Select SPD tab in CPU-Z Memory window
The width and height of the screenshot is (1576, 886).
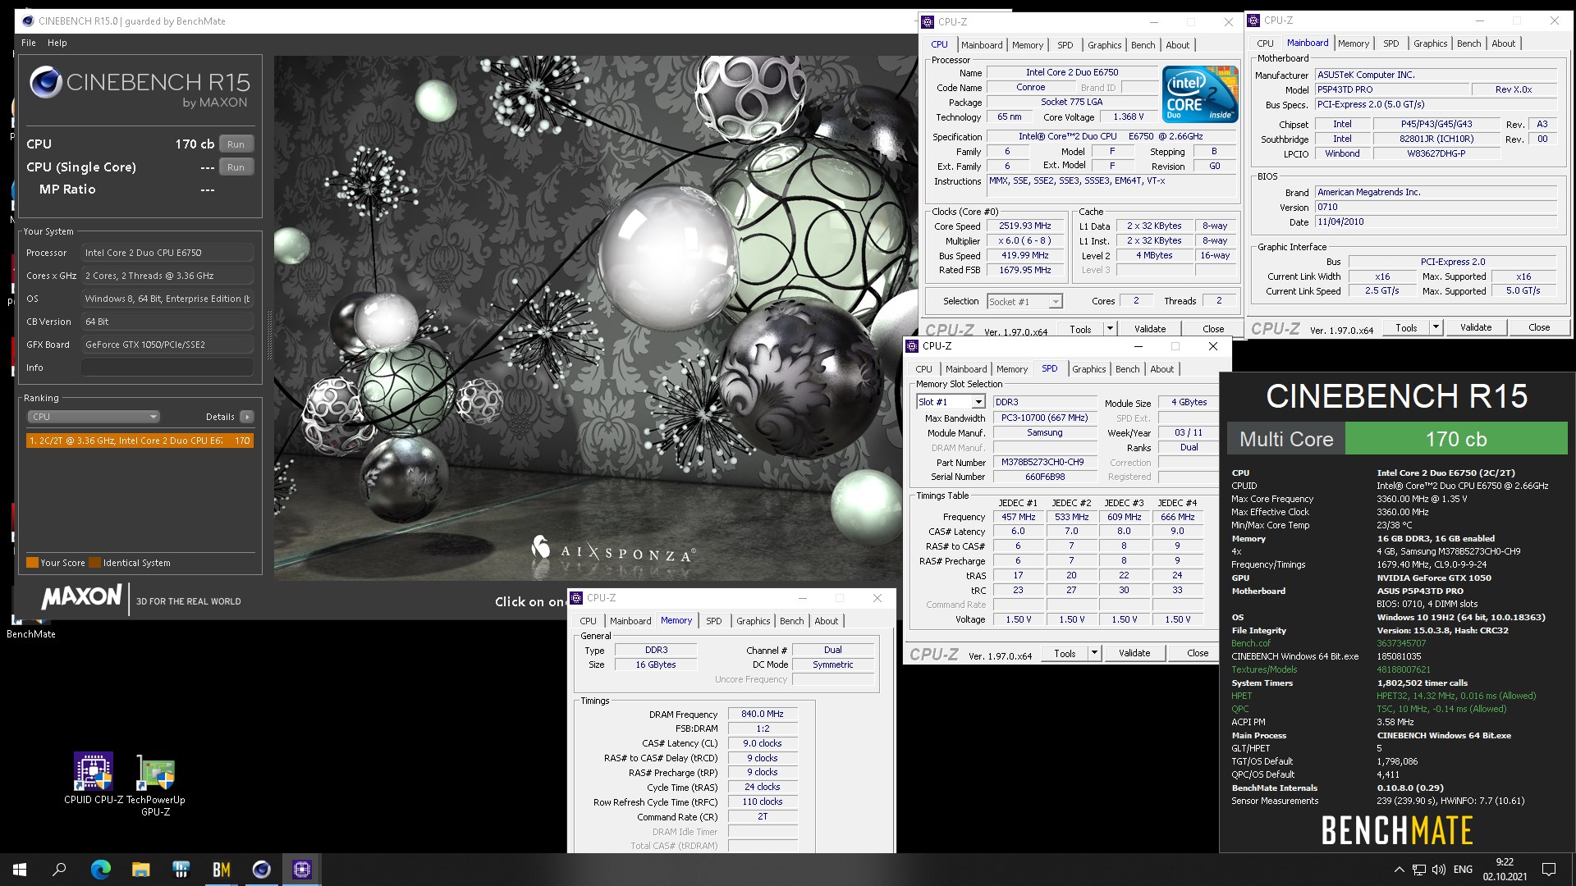(x=713, y=621)
